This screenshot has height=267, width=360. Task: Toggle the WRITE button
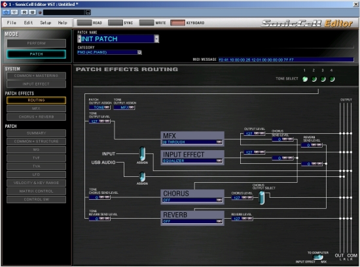coord(147,23)
